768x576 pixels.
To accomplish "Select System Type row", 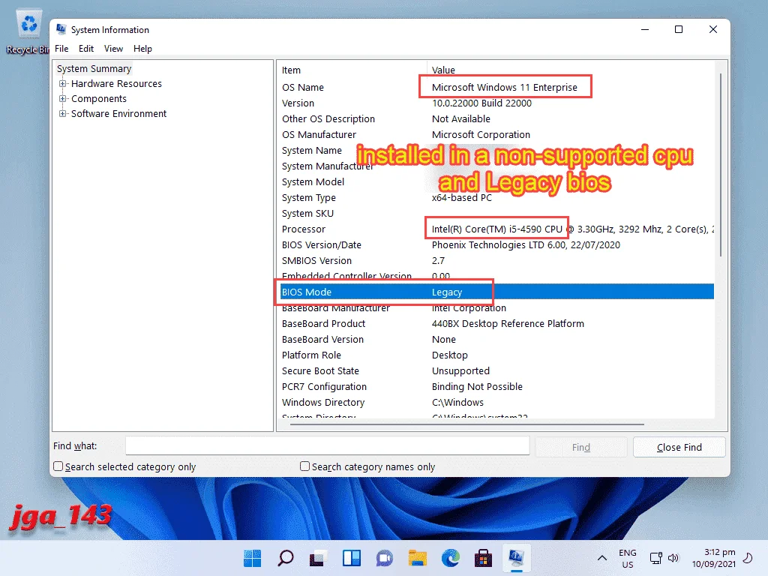I will pyautogui.click(x=496, y=197).
